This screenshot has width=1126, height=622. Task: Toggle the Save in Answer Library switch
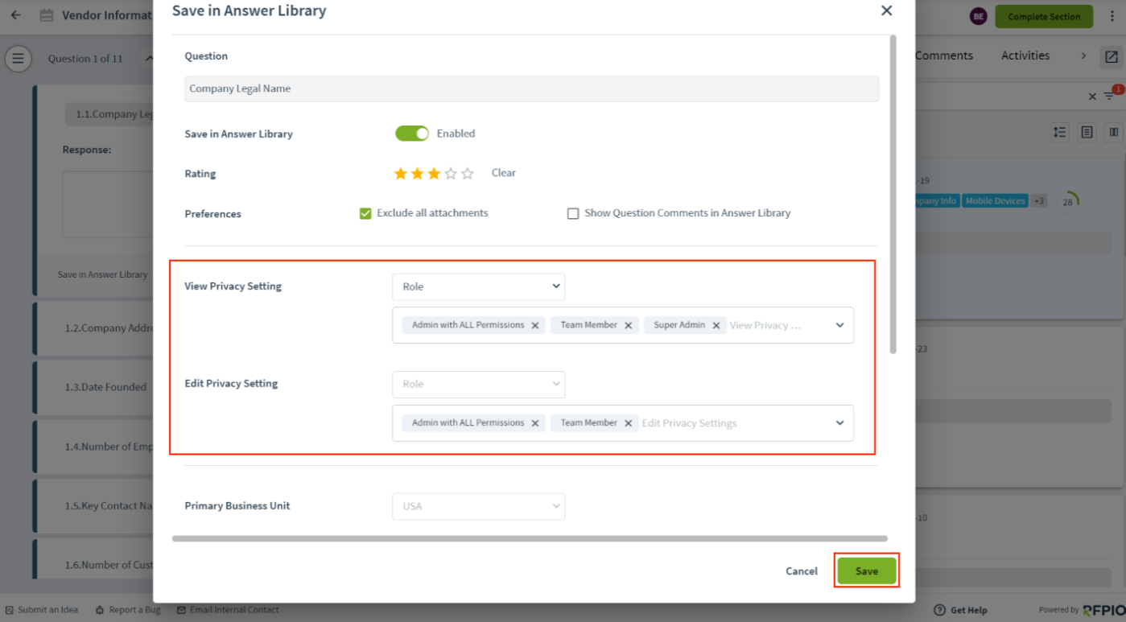(412, 134)
